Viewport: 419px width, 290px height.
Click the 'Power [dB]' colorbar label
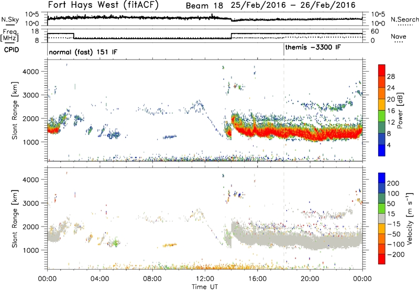tap(400, 110)
